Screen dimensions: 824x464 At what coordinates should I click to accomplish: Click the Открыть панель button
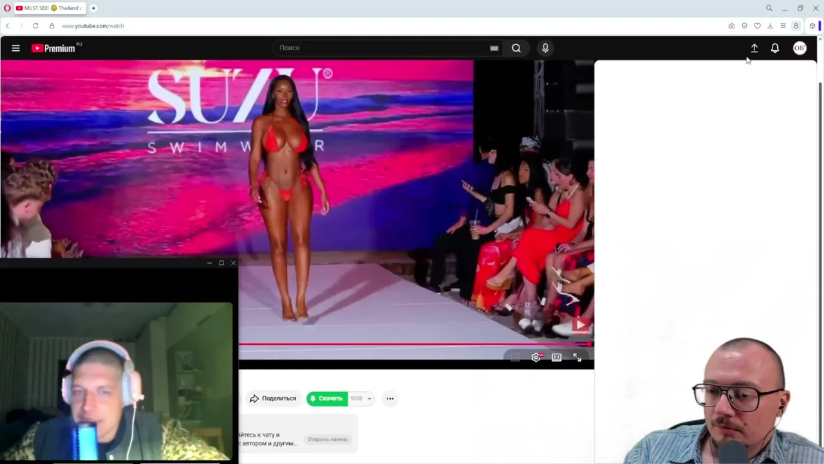[328, 440]
